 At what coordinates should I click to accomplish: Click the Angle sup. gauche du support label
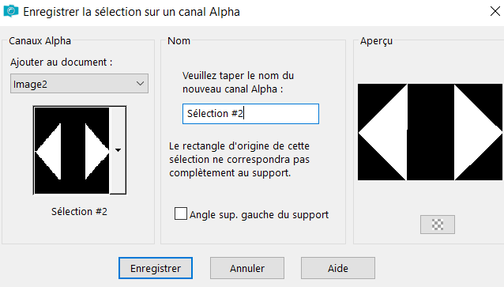[x=259, y=214]
